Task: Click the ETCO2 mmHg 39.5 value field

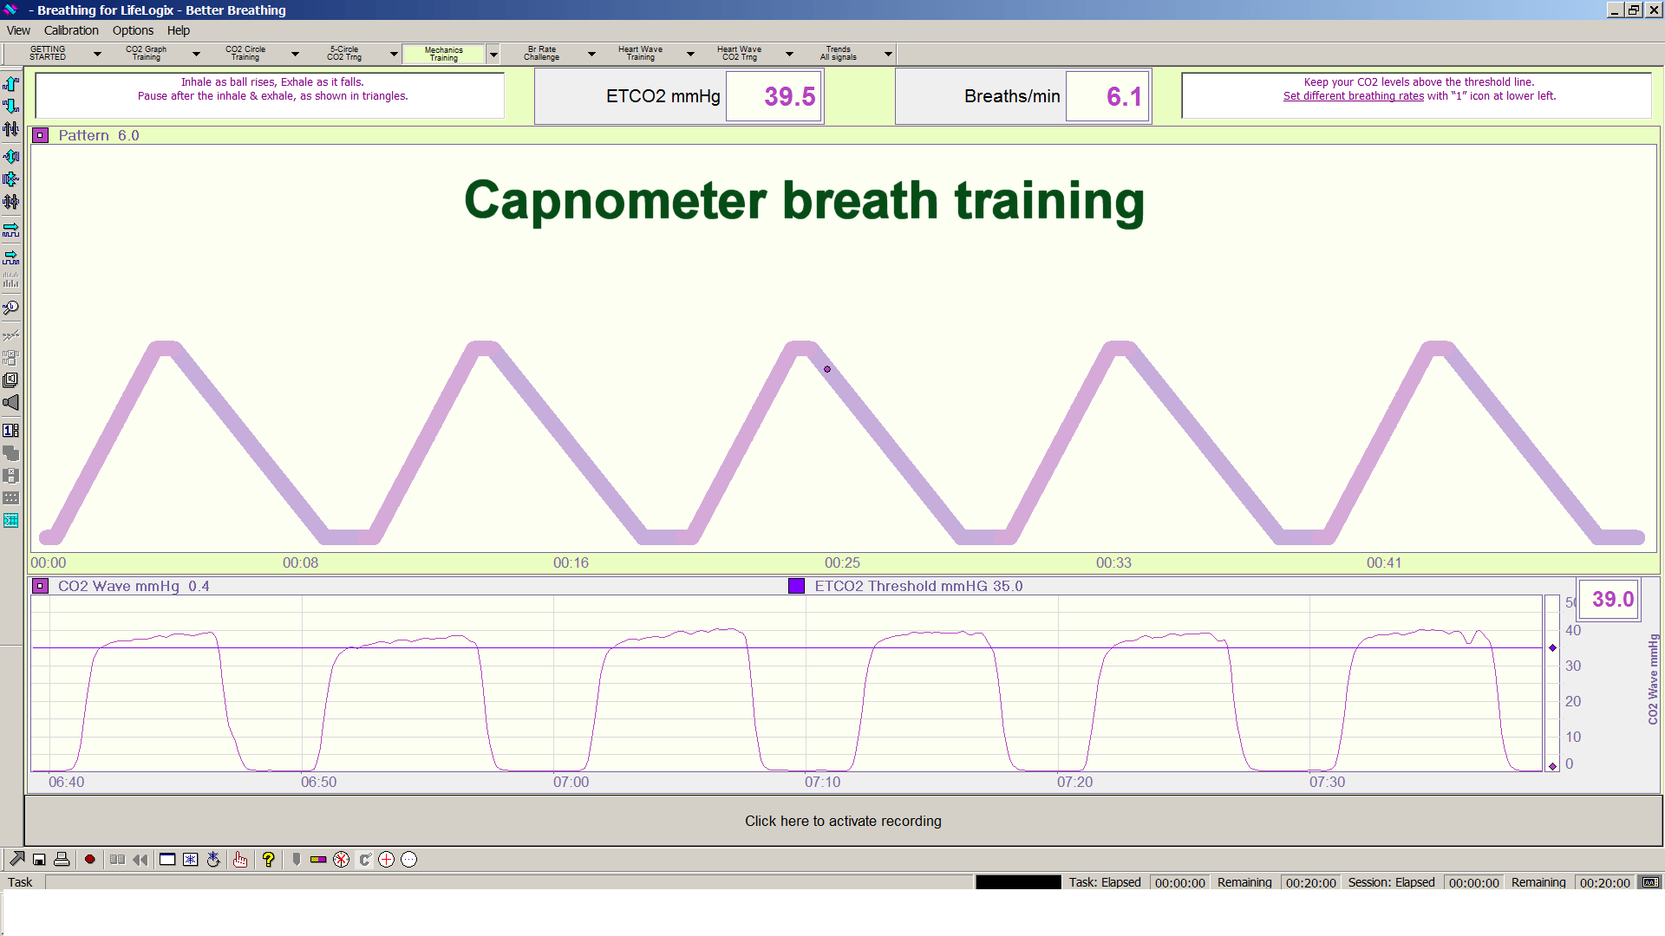Action: tap(774, 96)
